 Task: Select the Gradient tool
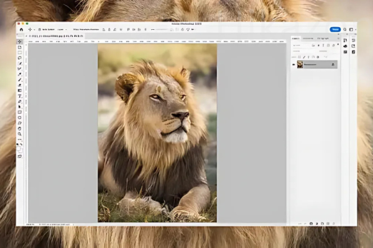click(x=20, y=91)
